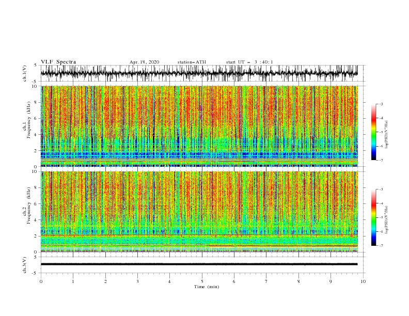Click the "ch.1(V)" axis label
The height and width of the screenshot is (316, 409).
(x=25, y=73)
